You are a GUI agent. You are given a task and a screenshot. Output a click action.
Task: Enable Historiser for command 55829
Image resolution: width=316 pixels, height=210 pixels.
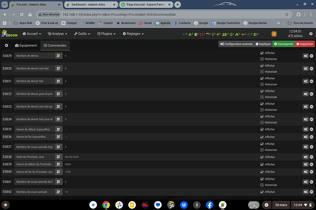coord(262,59)
